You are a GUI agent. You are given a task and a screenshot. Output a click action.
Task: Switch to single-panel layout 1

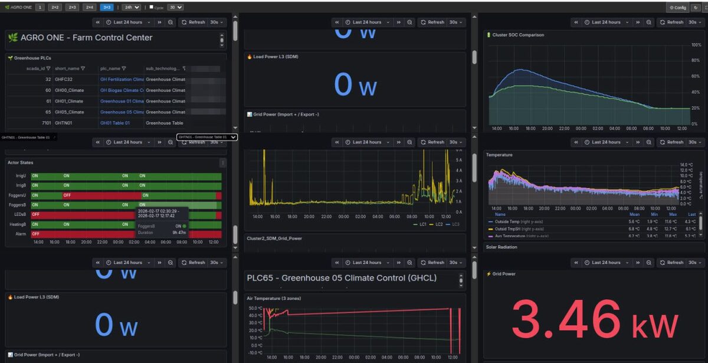pos(40,8)
